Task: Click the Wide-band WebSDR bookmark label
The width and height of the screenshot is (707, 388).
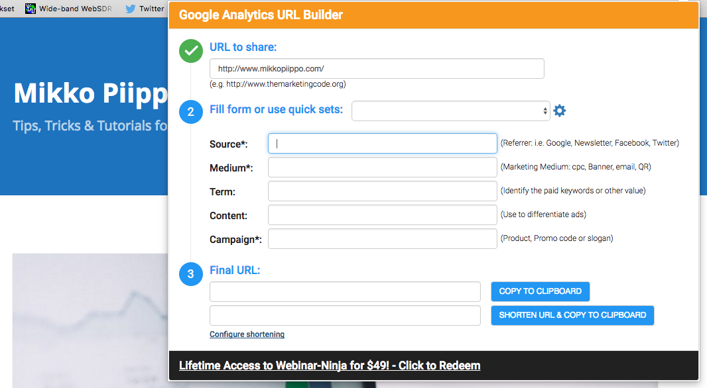Action: point(76,9)
